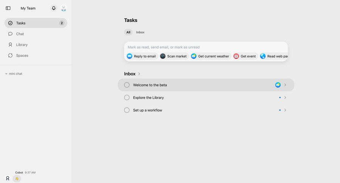Click the Read web page globe icon

[263, 56]
